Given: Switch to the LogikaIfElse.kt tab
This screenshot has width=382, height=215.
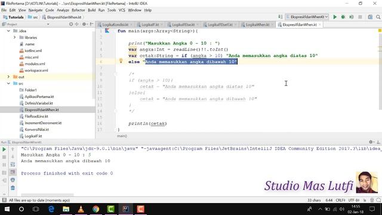Looking at the screenshot, I should [x=183, y=24].
